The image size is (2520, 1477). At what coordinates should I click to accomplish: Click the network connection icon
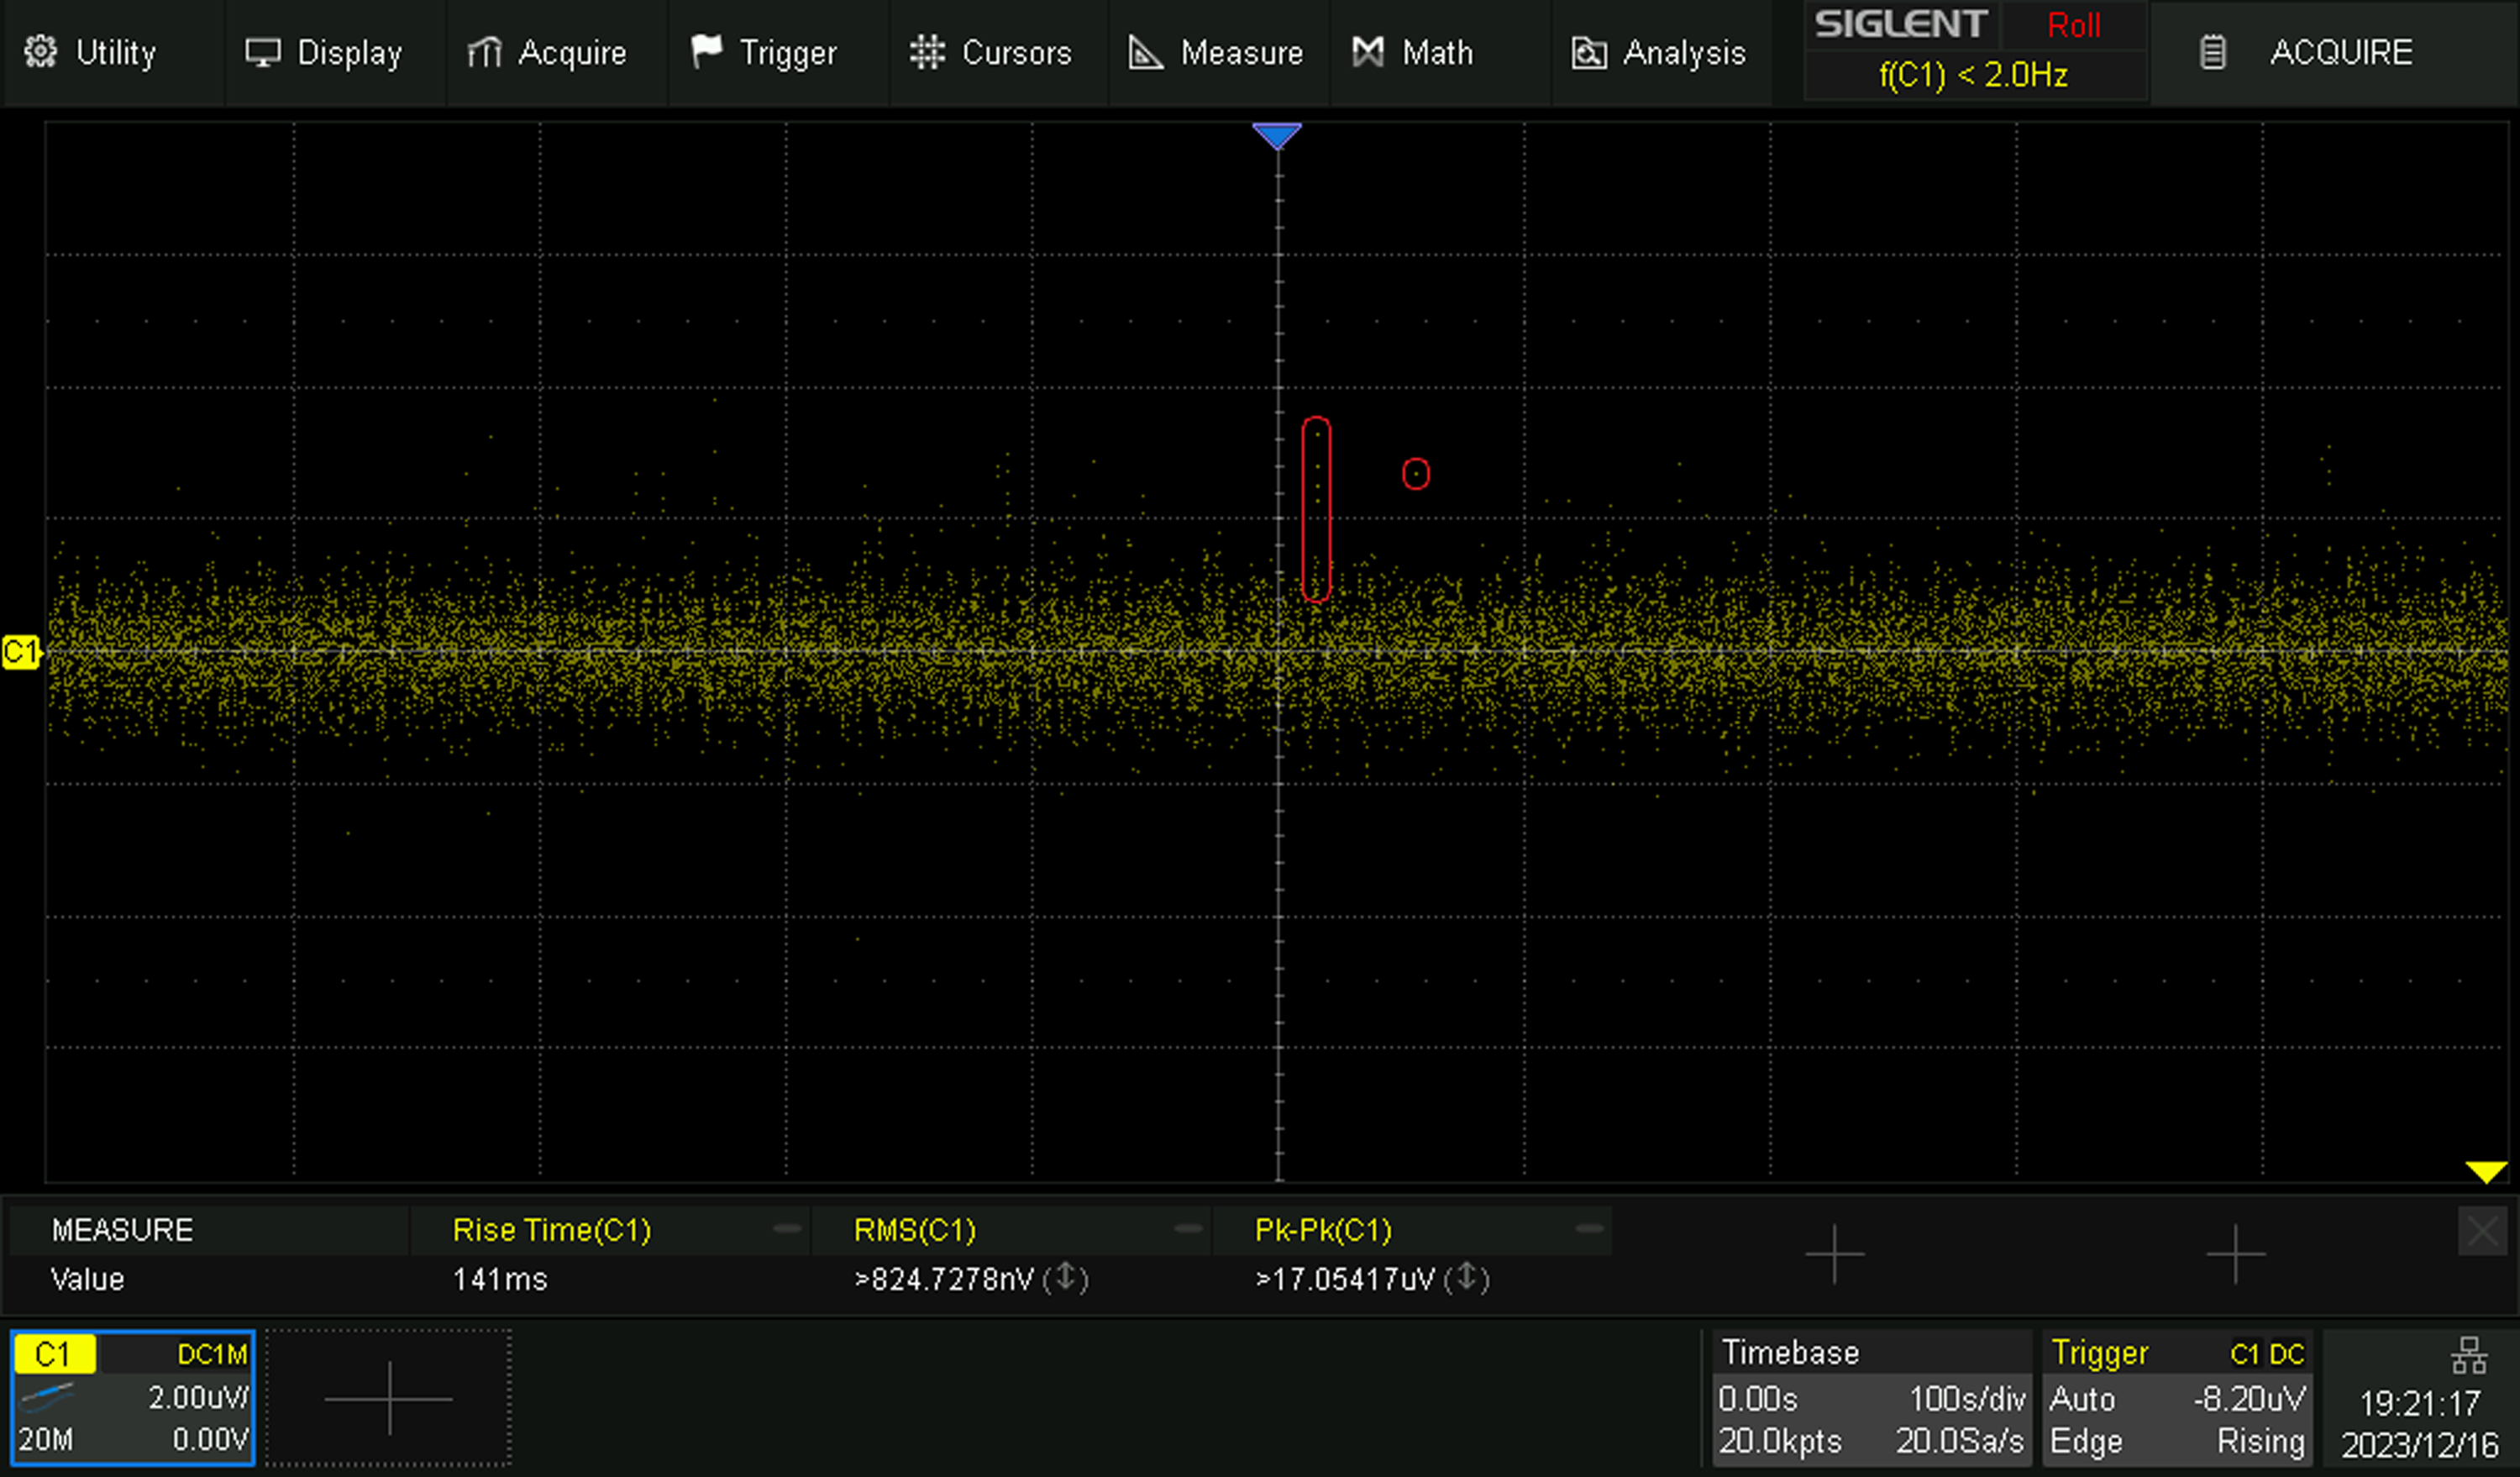2468,1356
